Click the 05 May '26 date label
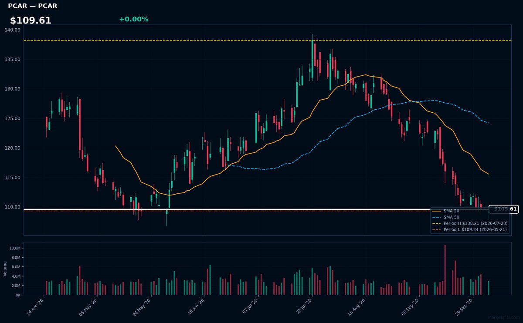The width and height of the screenshot is (523, 323). [x=88, y=307]
